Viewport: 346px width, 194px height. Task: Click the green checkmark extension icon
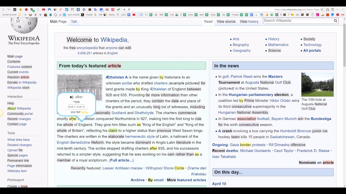click(x=119, y=9)
